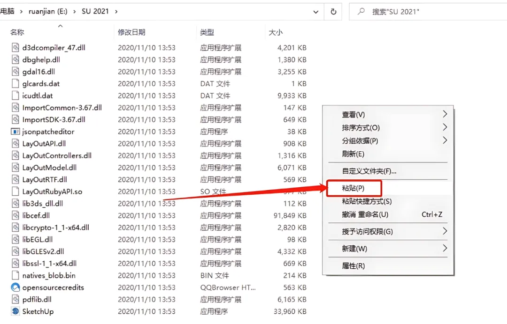Click the pdflib.dll file icon
The image size is (507, 324).
click(15, 299)
